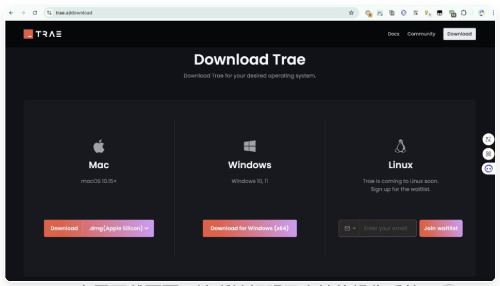The width and height of the screenshot is (500, 286).
Task: Click the macOS 10.15+ text
Action: point(99,181)
